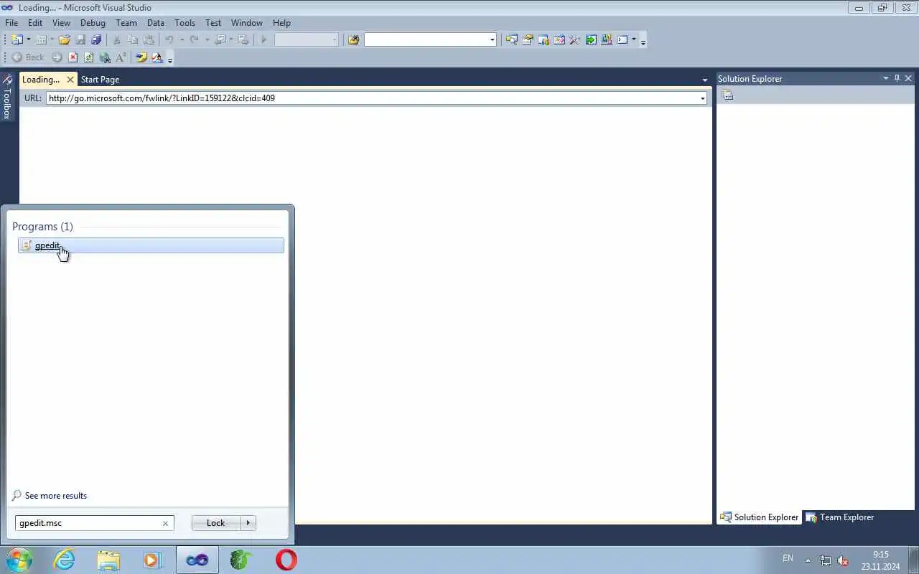
Task: Open the Team menu
Action: click(x=126, y=23)
